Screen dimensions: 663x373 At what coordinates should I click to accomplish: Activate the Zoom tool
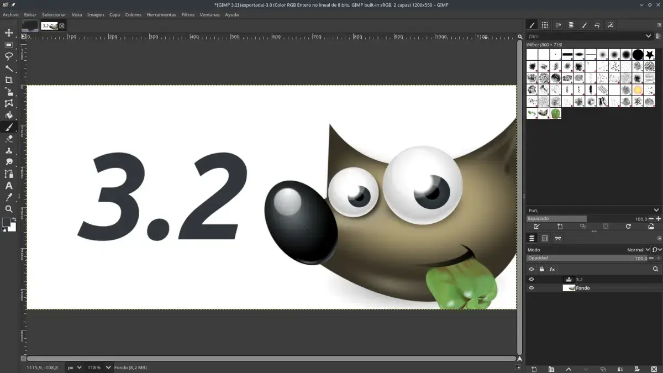pyautogui.click(x=9, y=209)
